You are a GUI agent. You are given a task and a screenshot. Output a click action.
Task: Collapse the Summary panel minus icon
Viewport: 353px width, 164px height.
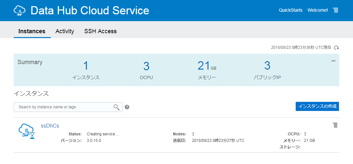click(333, 61)
